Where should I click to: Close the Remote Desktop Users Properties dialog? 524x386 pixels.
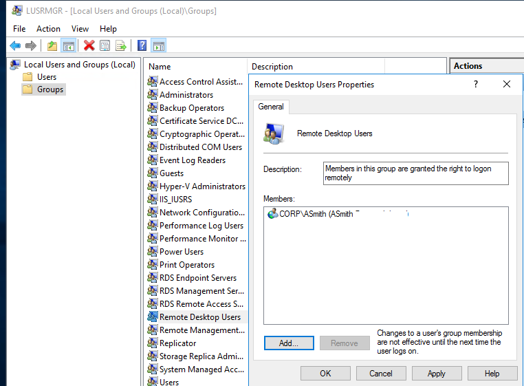507,84
